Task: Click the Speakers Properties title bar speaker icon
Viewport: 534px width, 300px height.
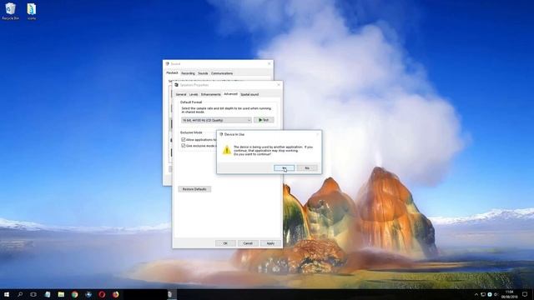Action: click(176, 85)
